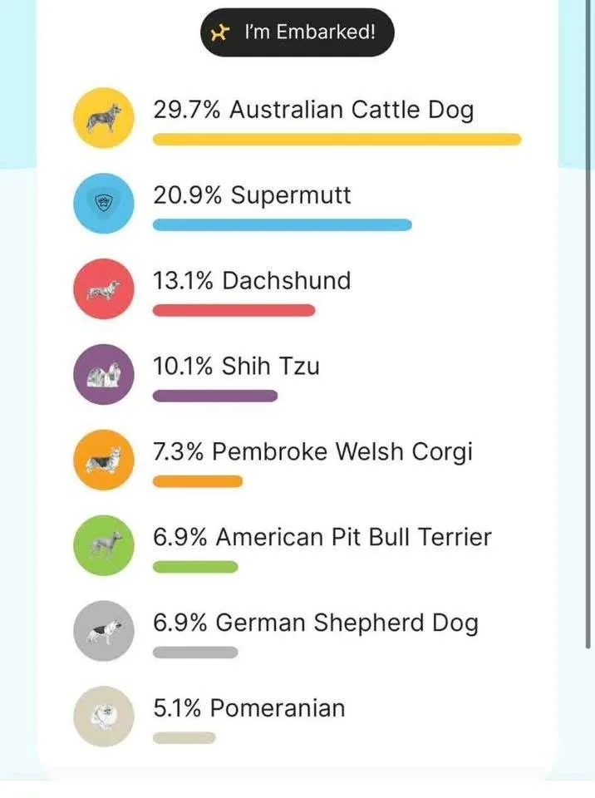This screenshot has width=595, height=798.
Task: Select the 13.1% Dachshund text
Action: (x=252, y=281)
